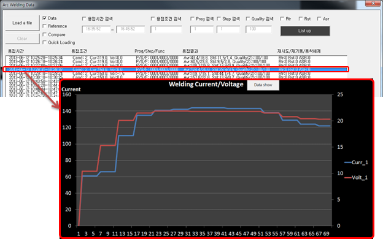Toggle the Quick Loading checkbox
The width and height of the screenshot is (383, 239).
pos(44,42)
